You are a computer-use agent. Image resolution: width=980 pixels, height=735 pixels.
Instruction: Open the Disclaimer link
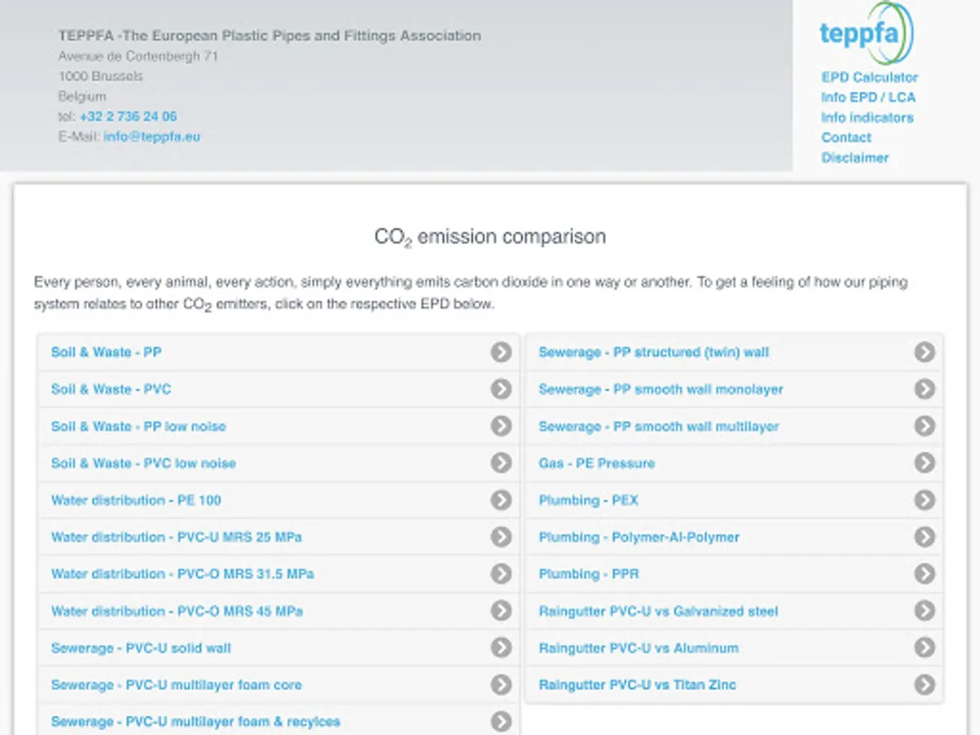tap(854, 158)
